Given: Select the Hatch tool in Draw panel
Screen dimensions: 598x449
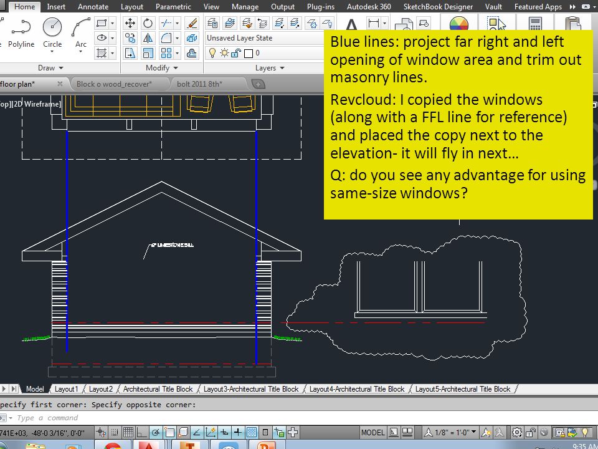Looking at the screenshot, I should [102, 52].
